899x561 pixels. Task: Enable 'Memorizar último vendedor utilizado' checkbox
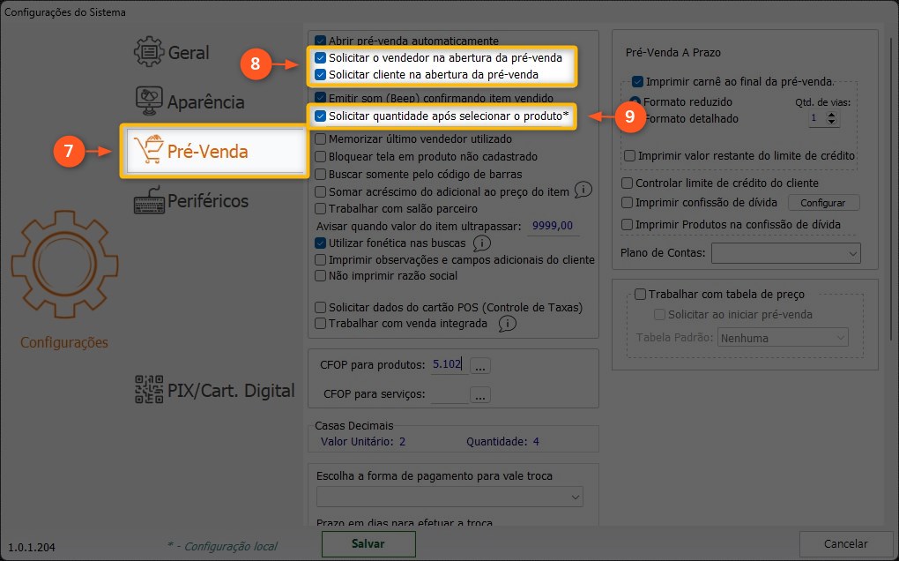pyautogui.click(x=322, y=139)
